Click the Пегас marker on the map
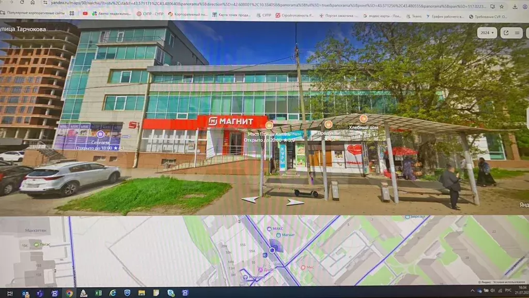Image resolution: width=529 pixels, height=298 pixels. click(42, 244)
